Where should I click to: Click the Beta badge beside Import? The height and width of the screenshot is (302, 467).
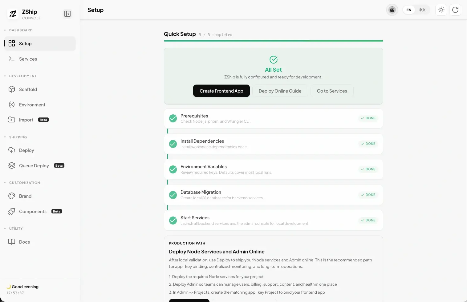coord(43,120)
